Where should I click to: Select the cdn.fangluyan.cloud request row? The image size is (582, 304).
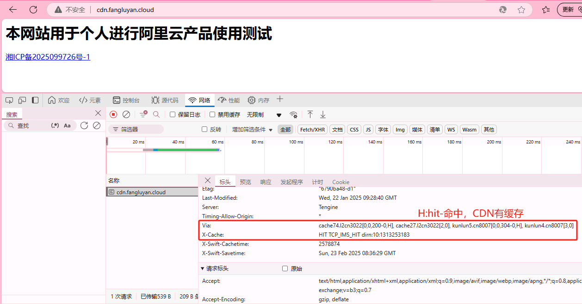pyautogui.click(x=152, y=192)
